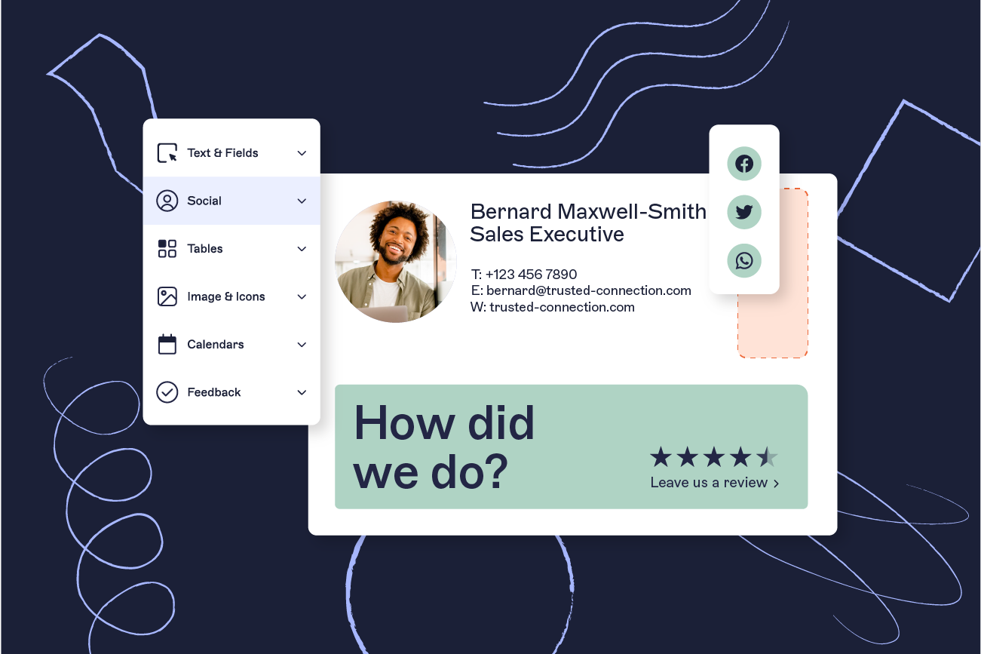Click the Leave us a review link
Screen dimensions: 981x654
click(x=714, y=483)
